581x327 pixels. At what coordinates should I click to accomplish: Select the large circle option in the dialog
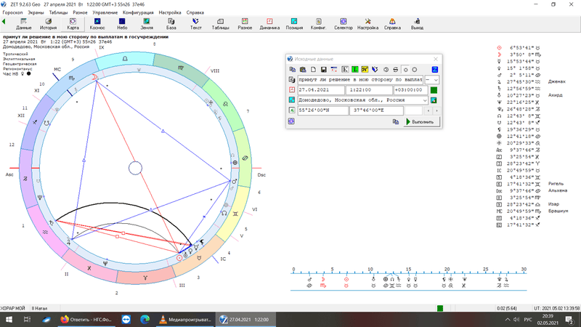[x=415, y=70]
